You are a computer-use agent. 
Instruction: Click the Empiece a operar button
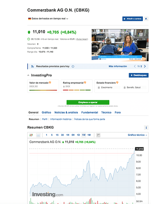click(x=88, y=102)
